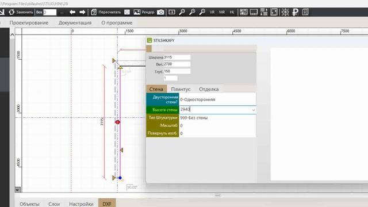Image resolution: width=368 pixels, height=207 pixels.
Task: Click the Глуб. value field 150
Action: pos(177,71)
